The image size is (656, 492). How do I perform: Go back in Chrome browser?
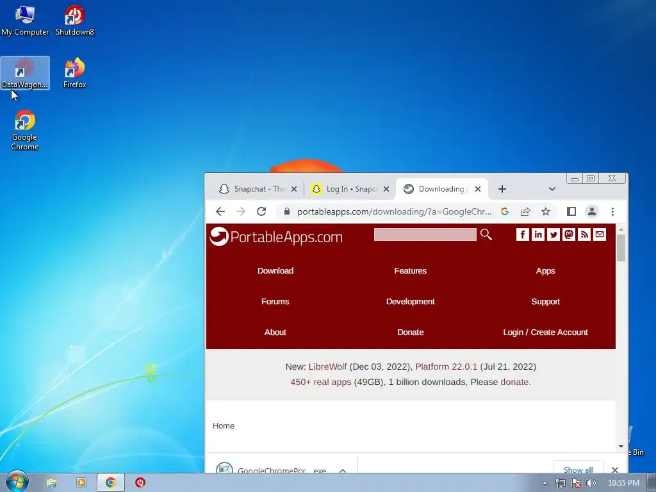point(220,211)
